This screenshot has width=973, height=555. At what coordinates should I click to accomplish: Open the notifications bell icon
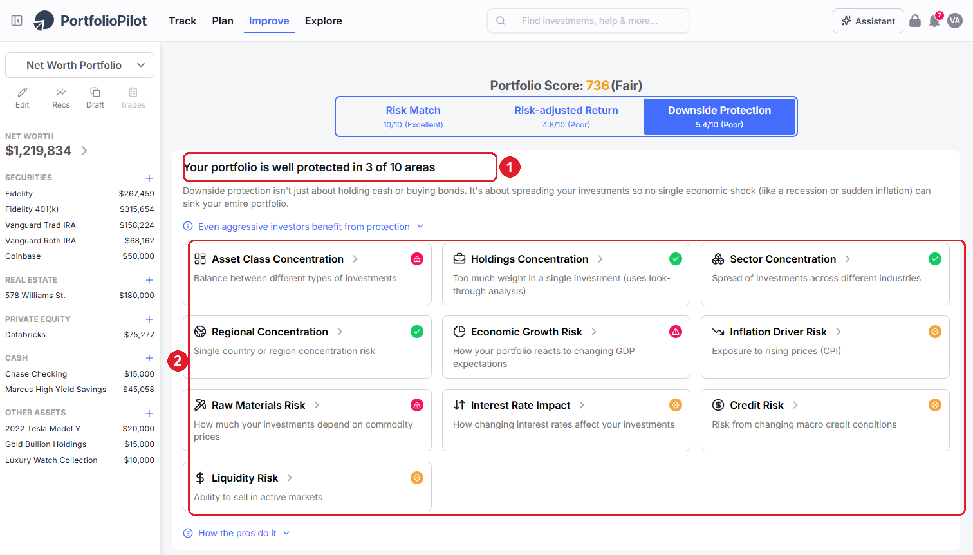[934, 21]
